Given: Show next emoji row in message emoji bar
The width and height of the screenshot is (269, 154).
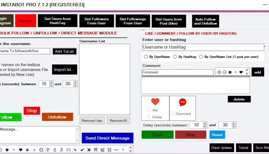Looking at the screenshot, I should [x=131, y=151].
